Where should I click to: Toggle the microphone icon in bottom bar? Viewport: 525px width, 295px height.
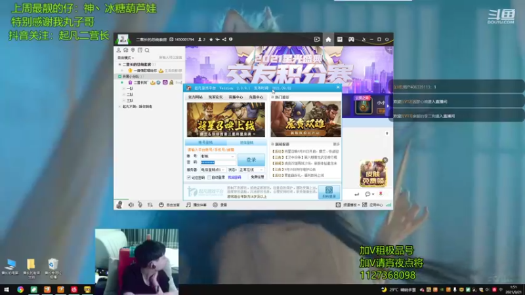(140, 205)
